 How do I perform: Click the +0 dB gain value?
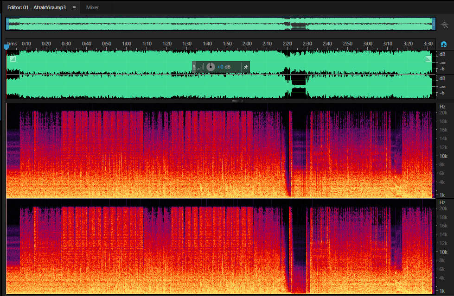(224, 67)
